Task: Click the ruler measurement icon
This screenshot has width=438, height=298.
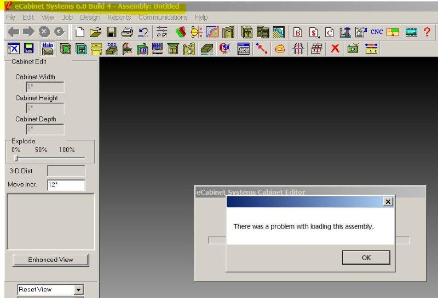Action: pyautogui.click(x=372, y=49)
